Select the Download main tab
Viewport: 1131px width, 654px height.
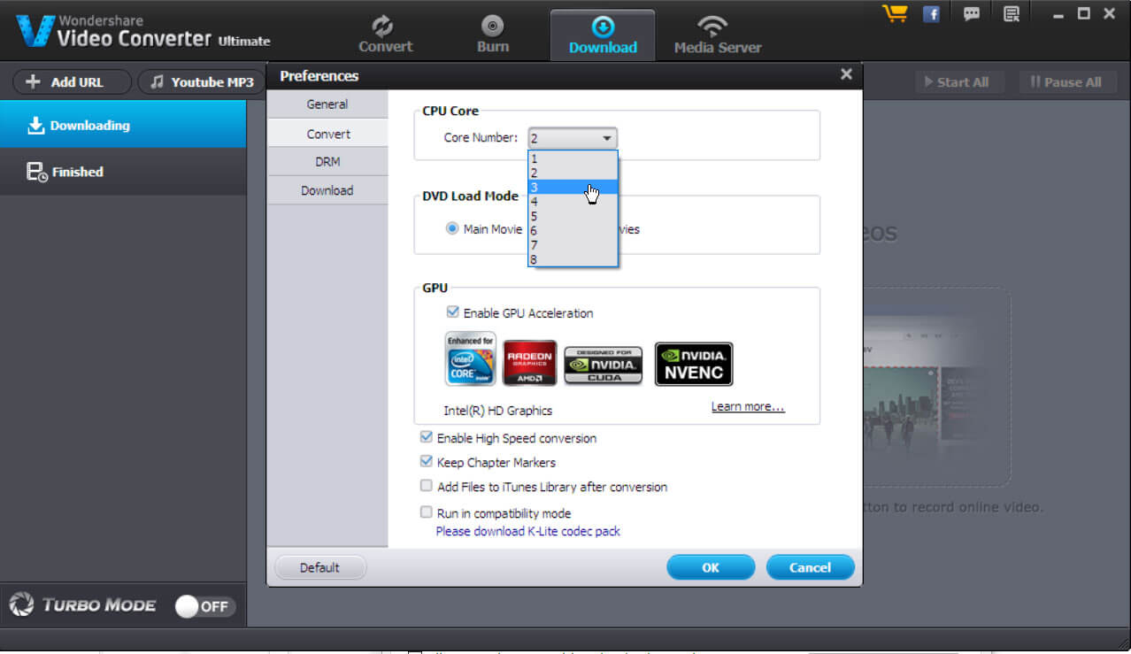[603, 35]
